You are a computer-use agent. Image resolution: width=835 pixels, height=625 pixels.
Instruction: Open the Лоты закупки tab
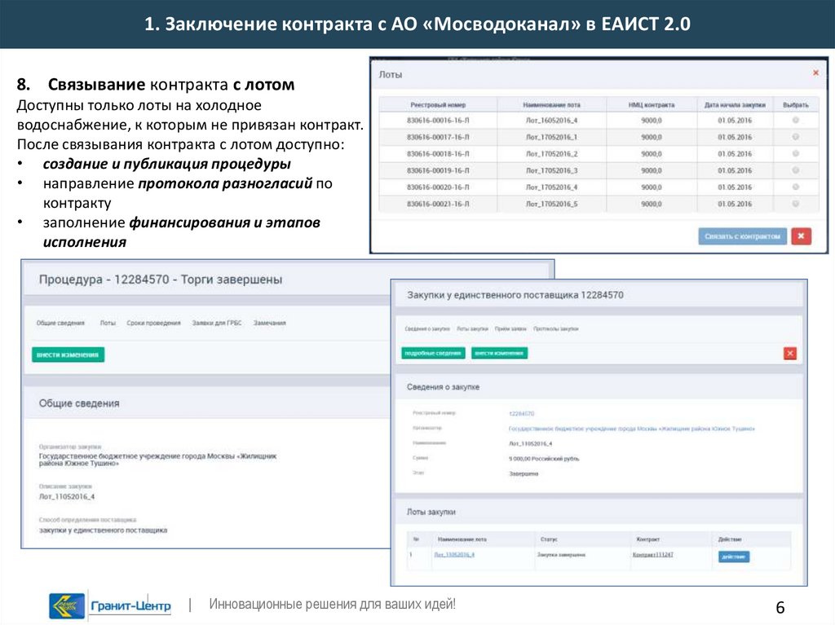[472, 328]
